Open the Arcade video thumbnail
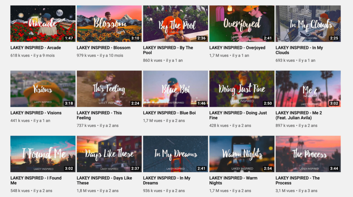This screenshot has height=197, width=353. click(x=43, y=24)
